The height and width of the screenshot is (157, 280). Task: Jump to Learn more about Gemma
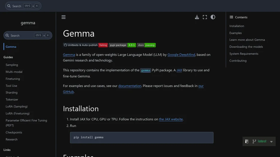point(247,40)
